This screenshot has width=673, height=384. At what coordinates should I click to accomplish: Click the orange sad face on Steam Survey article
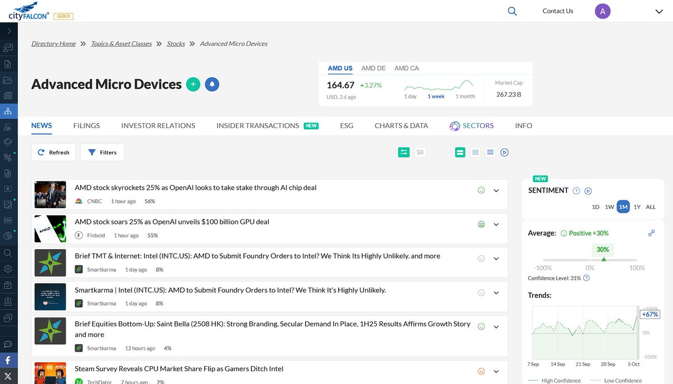pos(481,371)
